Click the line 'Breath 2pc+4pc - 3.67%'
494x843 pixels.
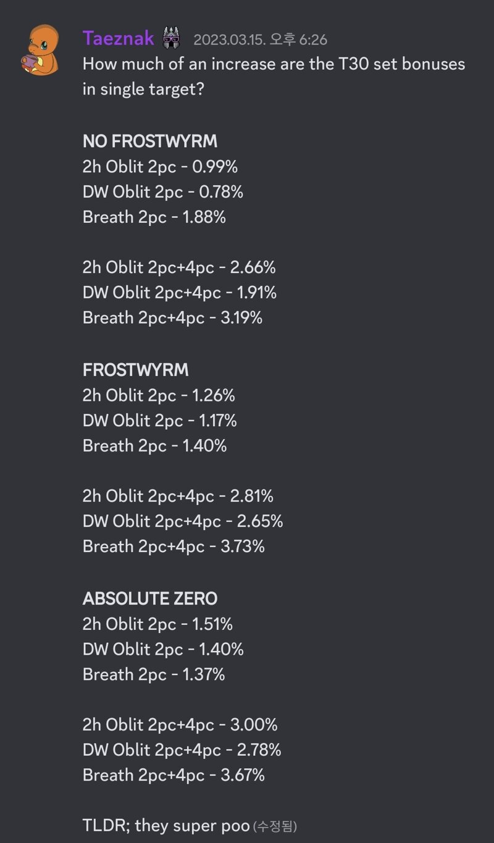click(174, 776)
